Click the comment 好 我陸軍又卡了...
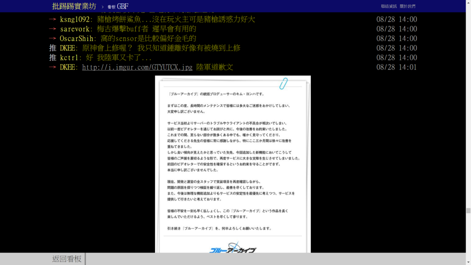471x265 pixels. (119, 58)
